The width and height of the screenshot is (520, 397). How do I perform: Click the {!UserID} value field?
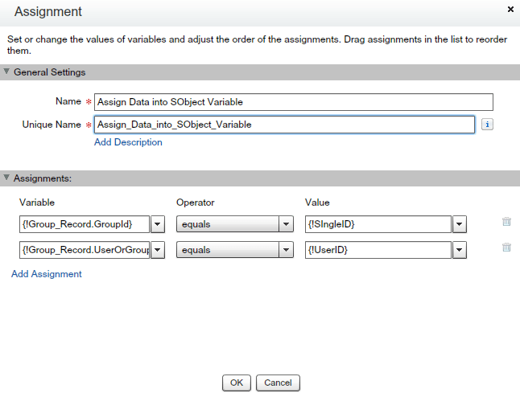[x=378, y=250]
